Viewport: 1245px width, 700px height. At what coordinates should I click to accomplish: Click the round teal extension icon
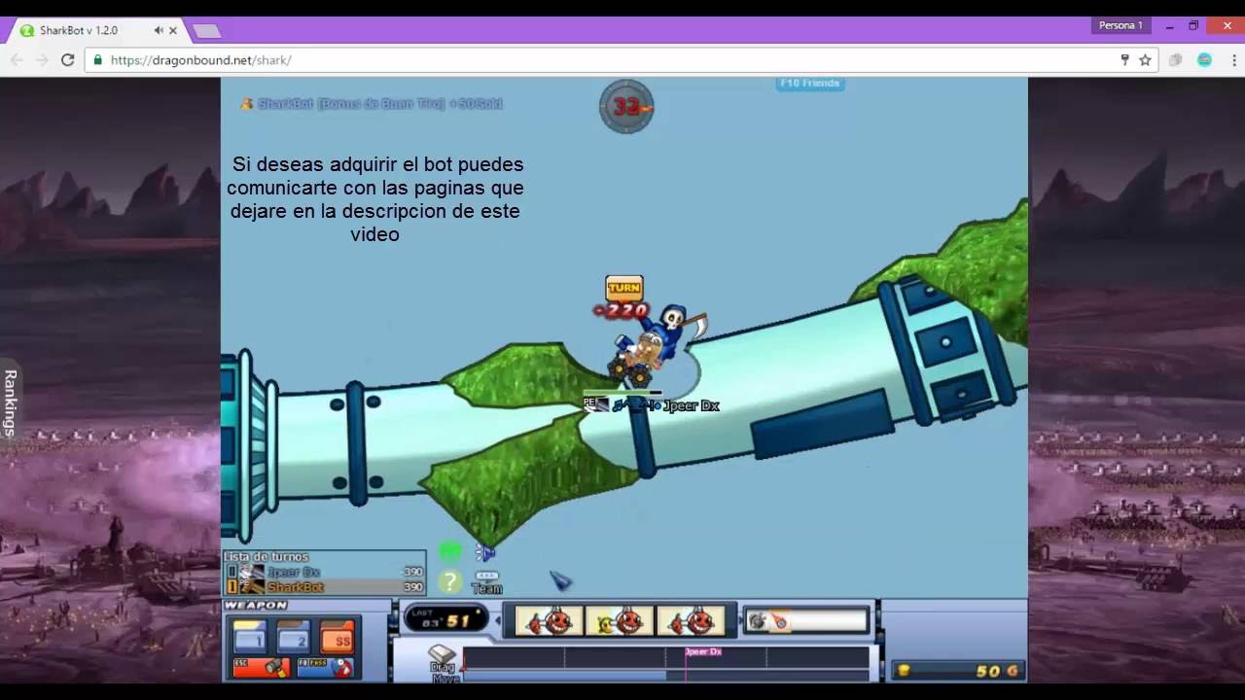point(1204,60)
